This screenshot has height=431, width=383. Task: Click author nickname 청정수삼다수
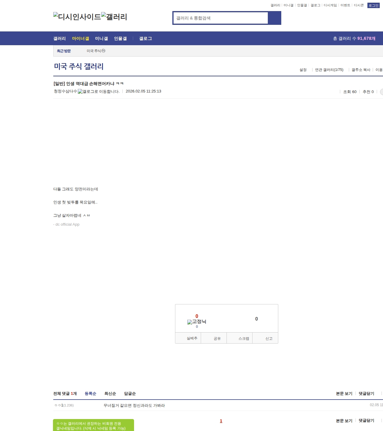(x=66, y=91)
